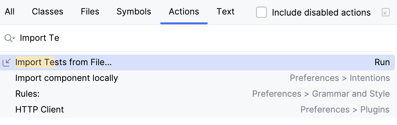Viewport: 397px width, 125px height.
Task: Open the HTTP Client result
Action: (198, 110)
